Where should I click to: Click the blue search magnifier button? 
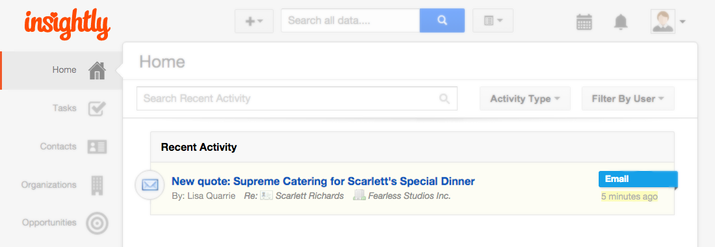tap(442, 21)
